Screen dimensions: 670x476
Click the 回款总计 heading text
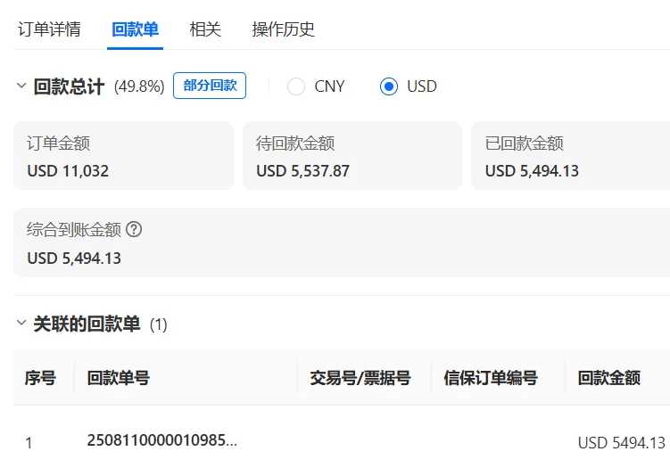(x=69, y=86)
